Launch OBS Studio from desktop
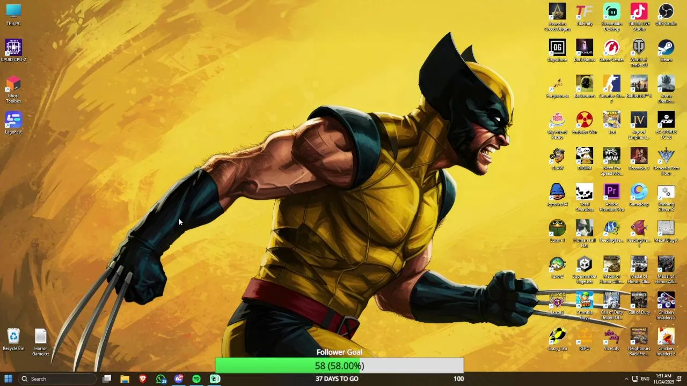Screen dimensions: 687x386 (x=666, y=14)
